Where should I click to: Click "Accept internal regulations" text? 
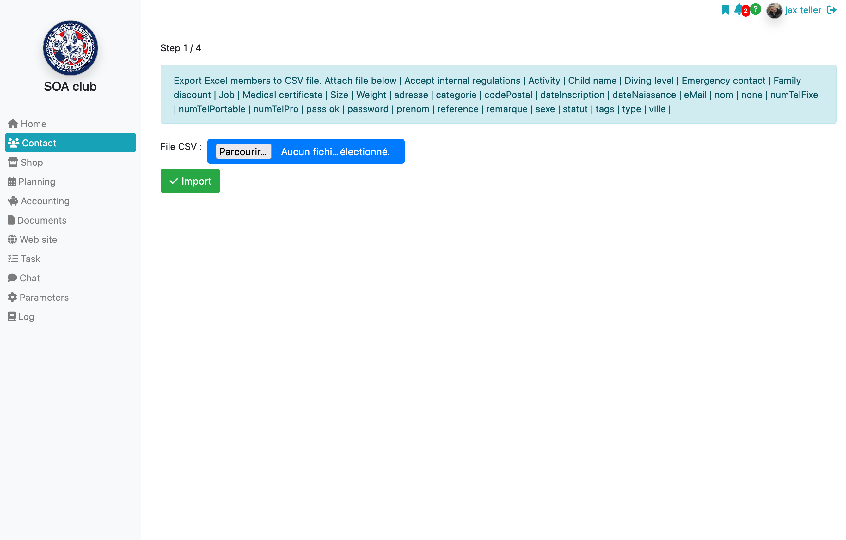(462, 80)
